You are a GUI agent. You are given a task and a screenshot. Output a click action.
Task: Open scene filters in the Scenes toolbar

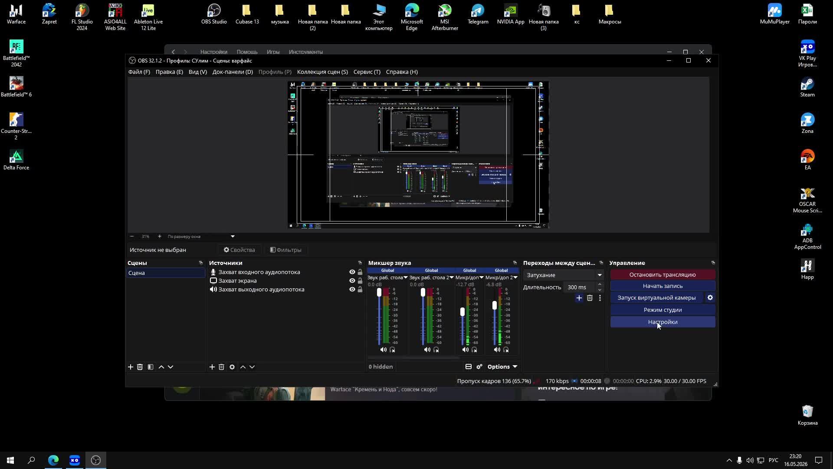(151, 367)
